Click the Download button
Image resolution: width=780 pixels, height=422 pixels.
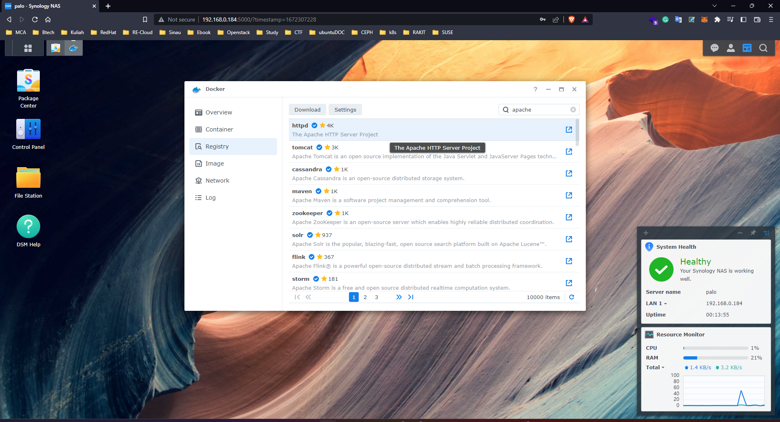coord(308,110)
